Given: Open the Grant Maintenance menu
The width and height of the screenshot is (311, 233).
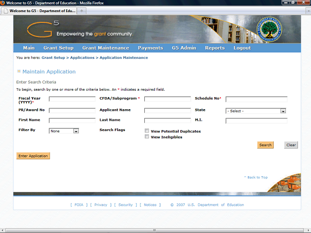Looking at the screenshot, I should click(106, 48).
